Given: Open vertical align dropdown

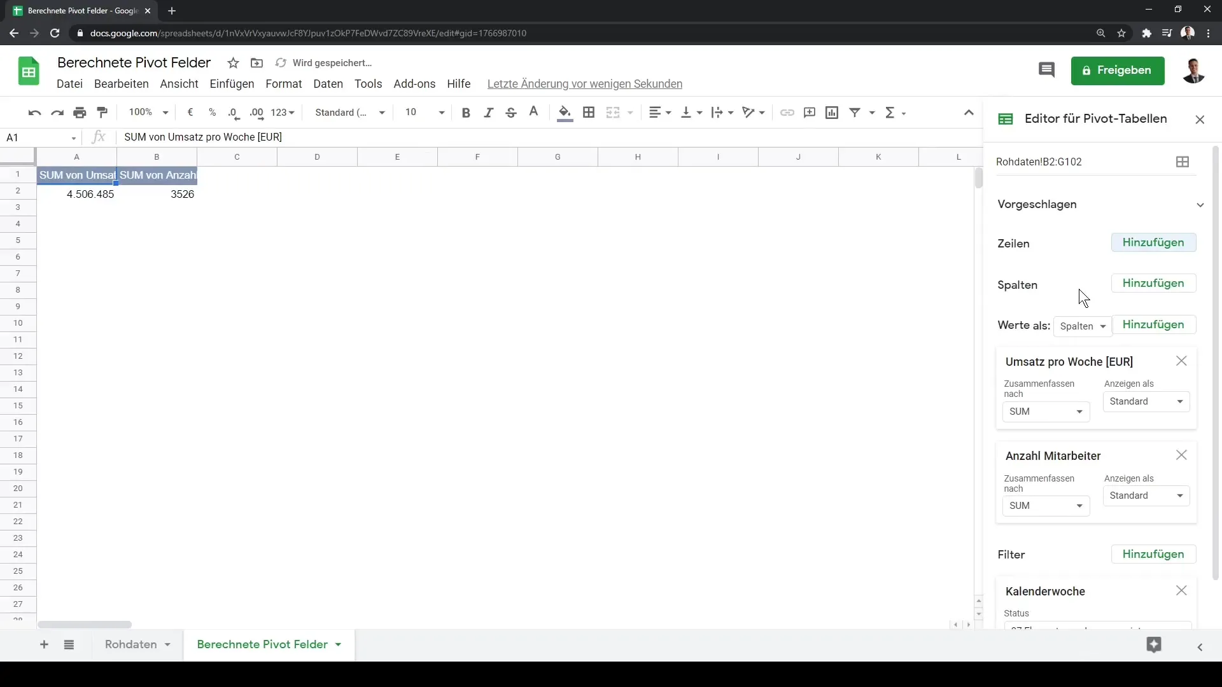Looking at the screenshot, I should pyautogui.click(x=692, y=113).
